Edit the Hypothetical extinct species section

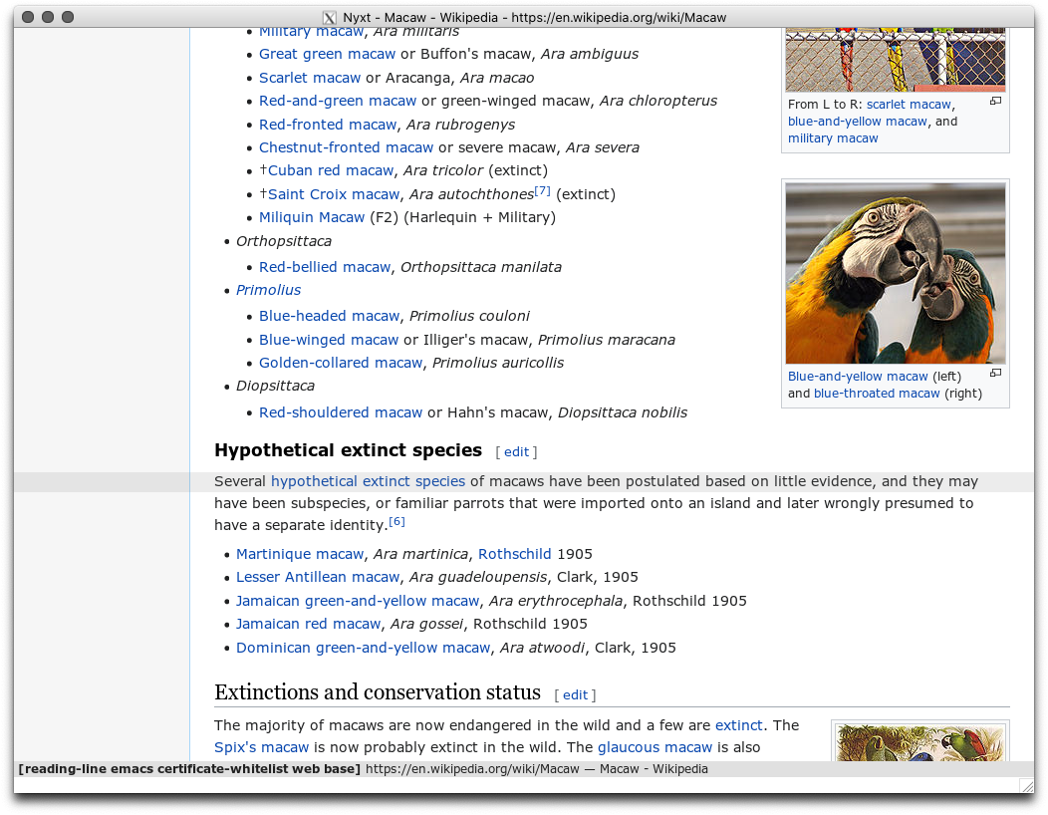click(x=516, y=452)
